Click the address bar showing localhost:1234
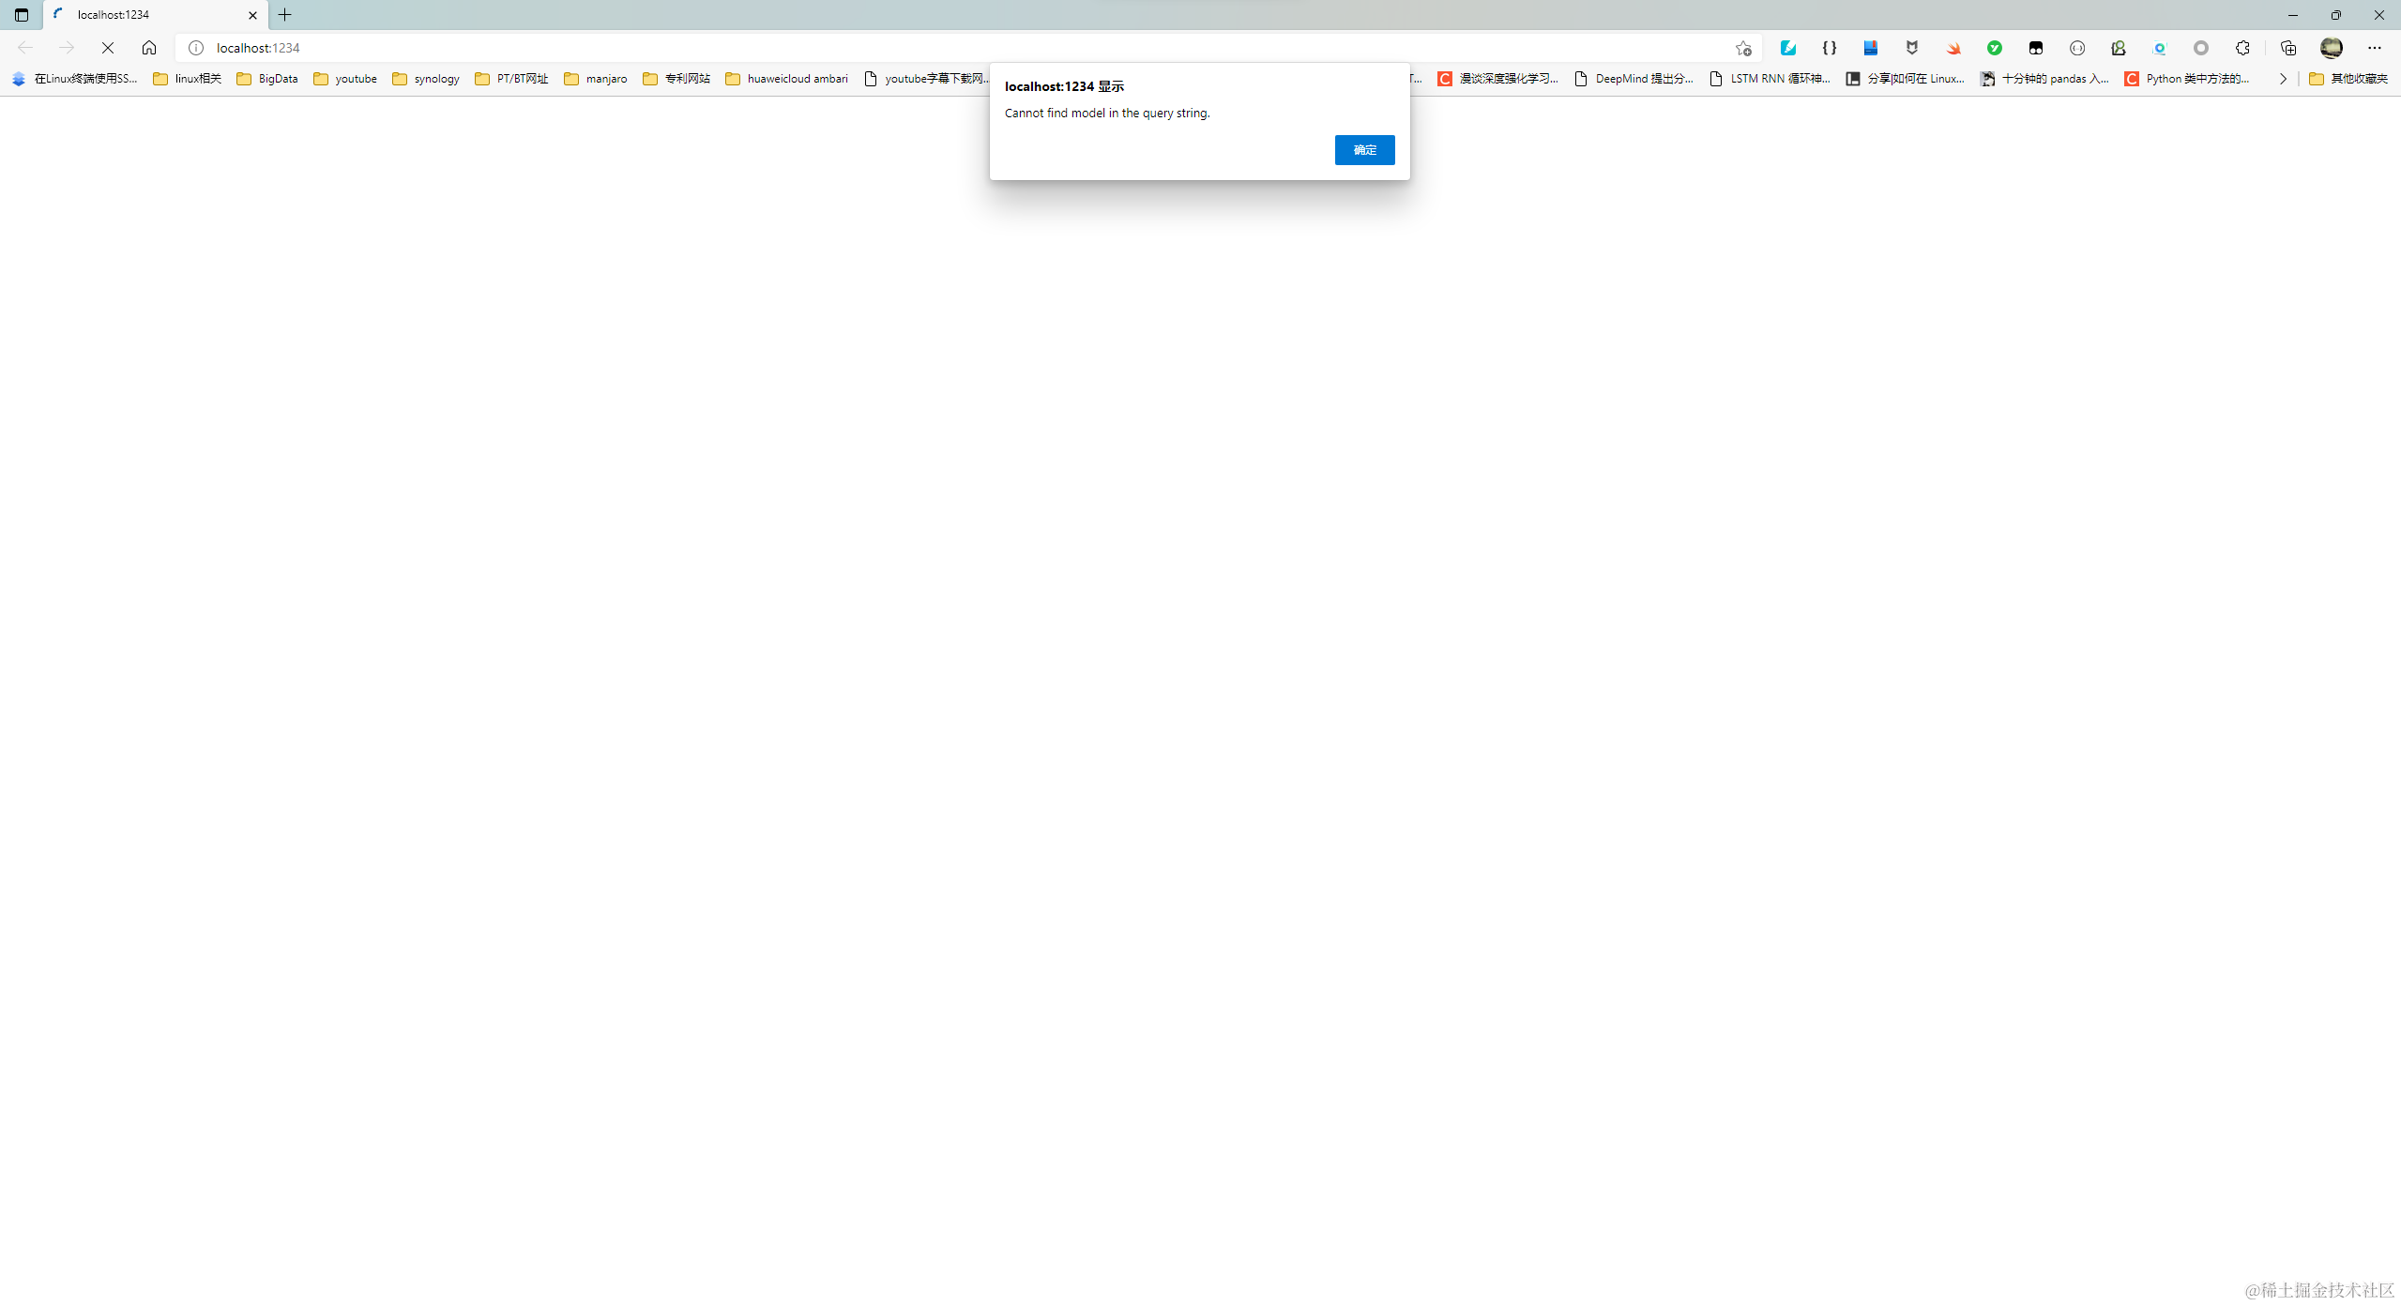This screenshot has height=1306, width=2401. pyautogui.click(x=938, y=48)
